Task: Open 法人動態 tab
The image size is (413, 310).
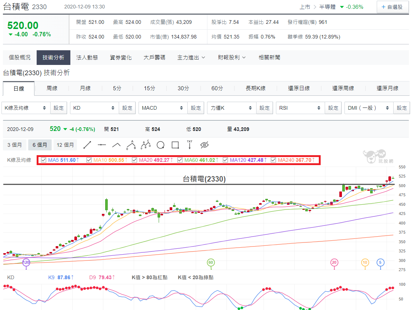Action: tap(87, 58)
